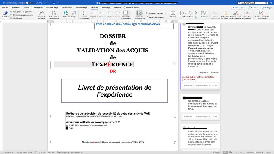Switch to the Accueil tab

(5, 8)
